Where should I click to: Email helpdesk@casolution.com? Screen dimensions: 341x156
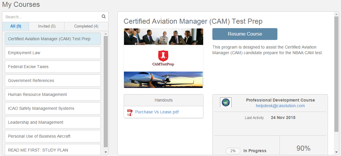click(x=280, y=106)
